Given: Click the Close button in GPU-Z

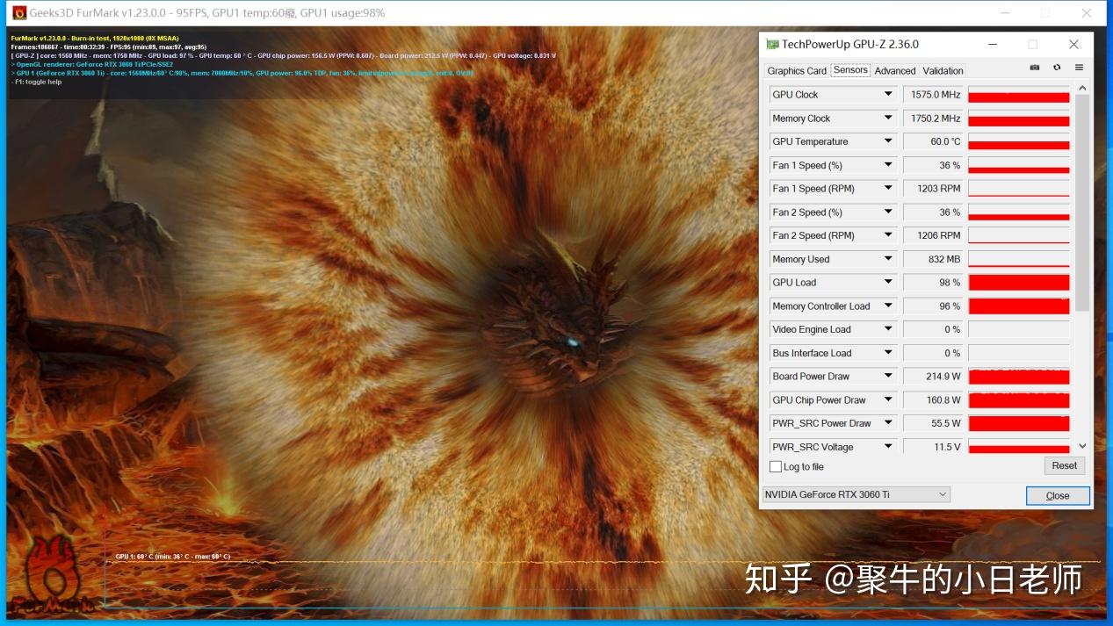Looking at the screenshot, I should coord(1058,495).
